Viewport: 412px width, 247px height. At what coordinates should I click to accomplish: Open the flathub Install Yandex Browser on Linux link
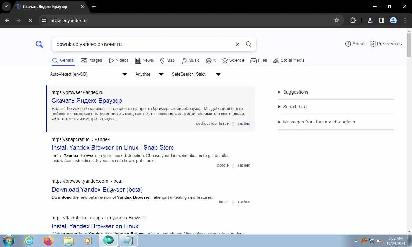point(95,226)
